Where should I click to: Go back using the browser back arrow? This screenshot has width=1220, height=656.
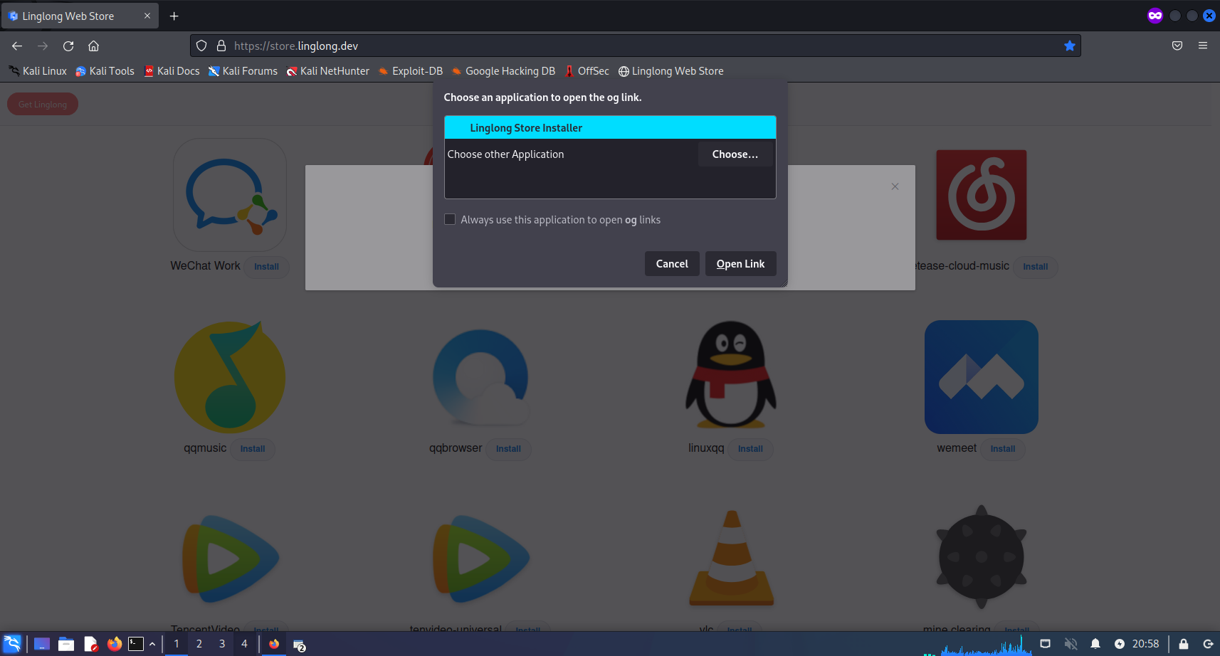click(17, 46)
